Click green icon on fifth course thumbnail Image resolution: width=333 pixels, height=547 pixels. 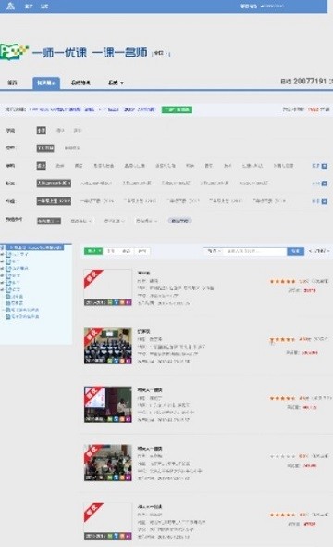[x=110, y=536]
